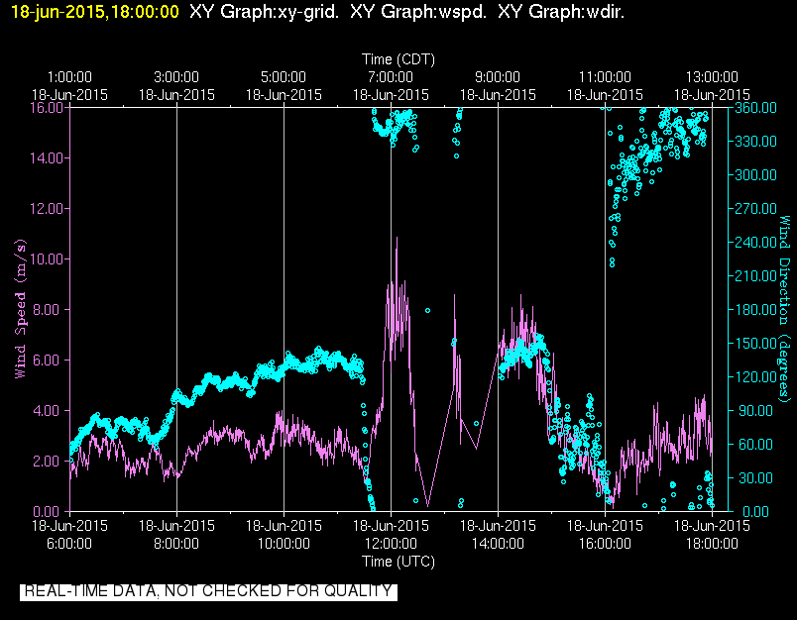
Task: Click the Time (UTC) bottom axis title
Action: point(398,562)
